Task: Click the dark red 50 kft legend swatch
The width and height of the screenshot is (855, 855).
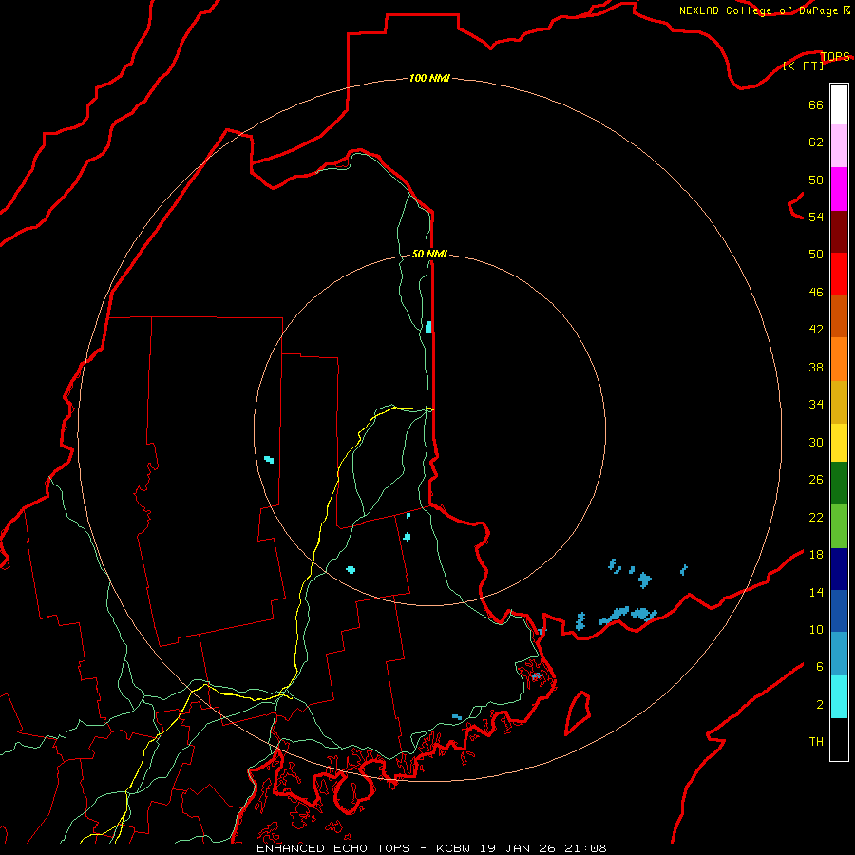Action: pos(839,231)
